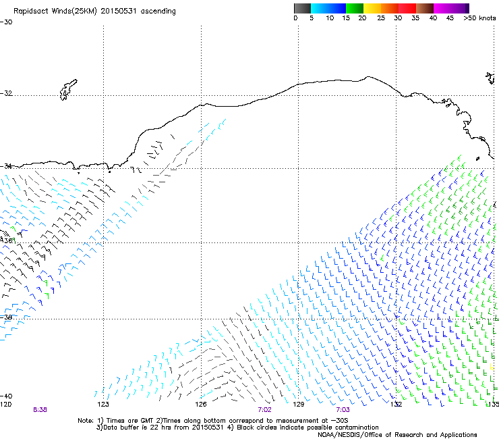Click the 'NOAA/NESDIS/Office of Research and Applications' credit

[x=397, y=435]
